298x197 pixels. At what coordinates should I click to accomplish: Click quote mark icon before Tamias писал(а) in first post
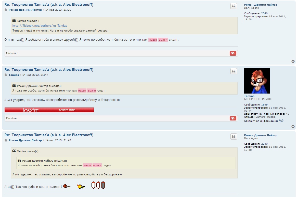coord(14,20)
